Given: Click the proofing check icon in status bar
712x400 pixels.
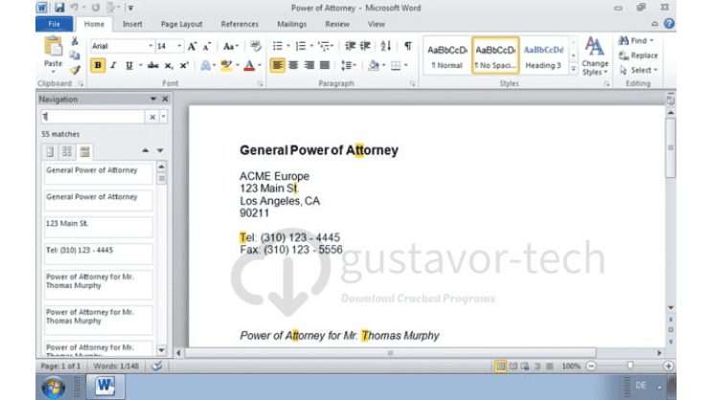Looking at the screenshot, I should (156, 366).
